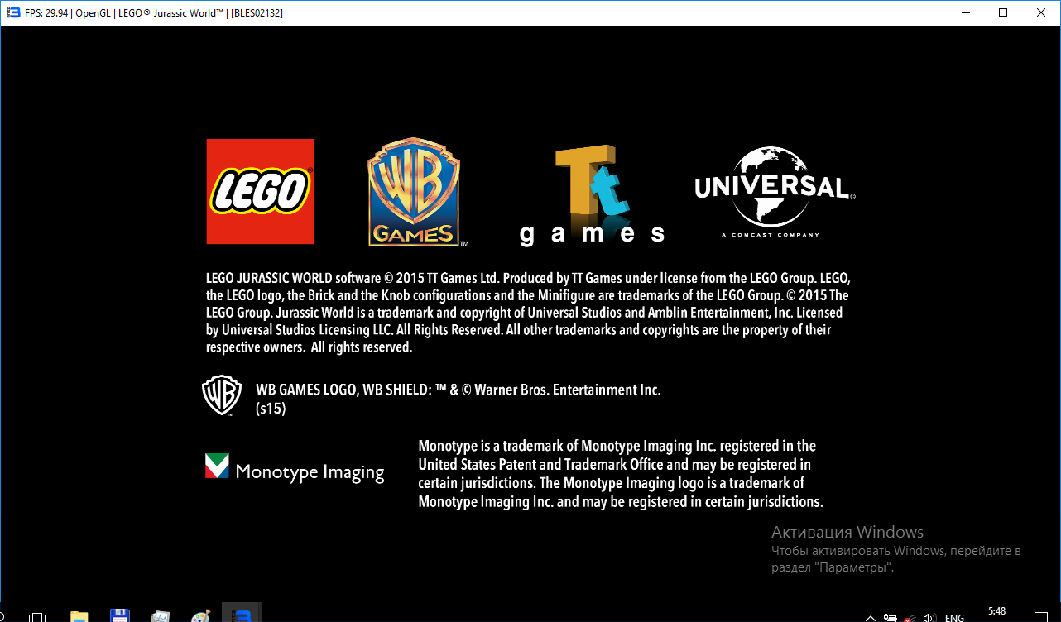Viewport: 1061px width, 622px height.
Task: Switch the ENG input language indicator
Action: tap(954, 617)
